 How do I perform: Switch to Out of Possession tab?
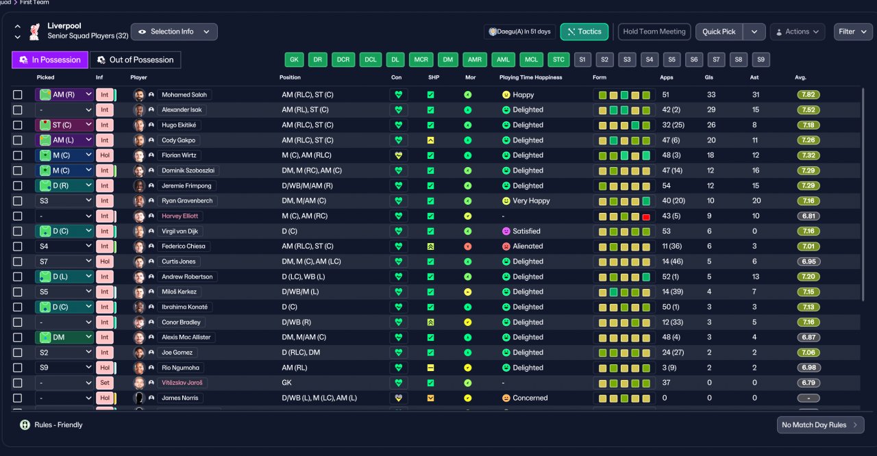pos(135,60)
